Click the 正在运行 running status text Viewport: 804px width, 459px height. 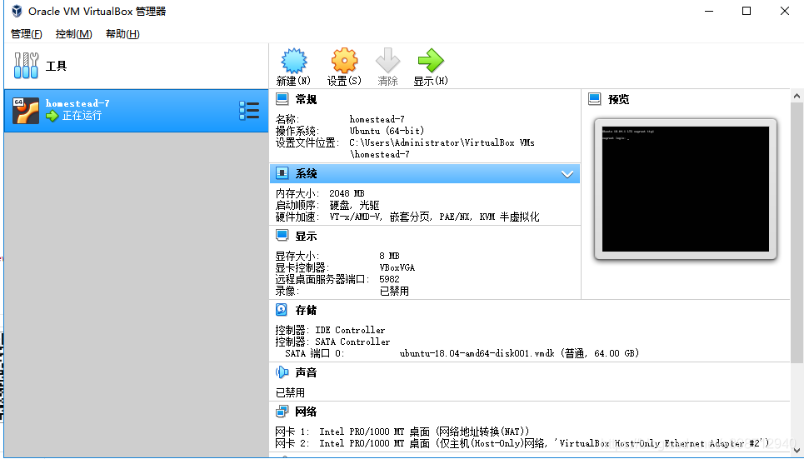pyautogui.click(x=82, y=116)
